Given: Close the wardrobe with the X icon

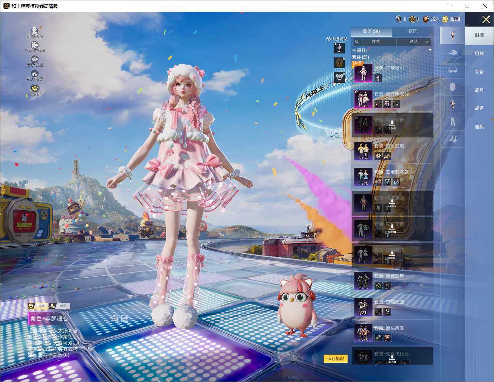Looking at the screenshot, I should (x=486, y=19).
